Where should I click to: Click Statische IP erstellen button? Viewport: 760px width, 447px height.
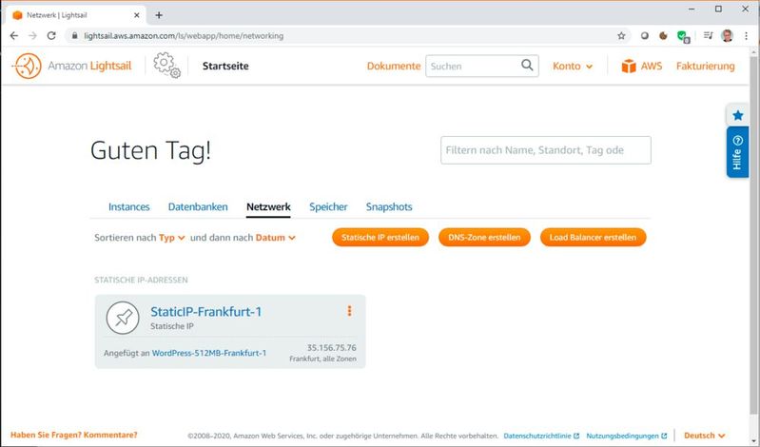point(380,237)
